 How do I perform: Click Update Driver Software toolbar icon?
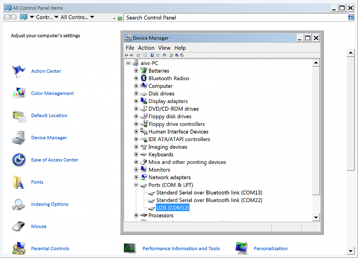pyautogui.click(x=171, y=55)
